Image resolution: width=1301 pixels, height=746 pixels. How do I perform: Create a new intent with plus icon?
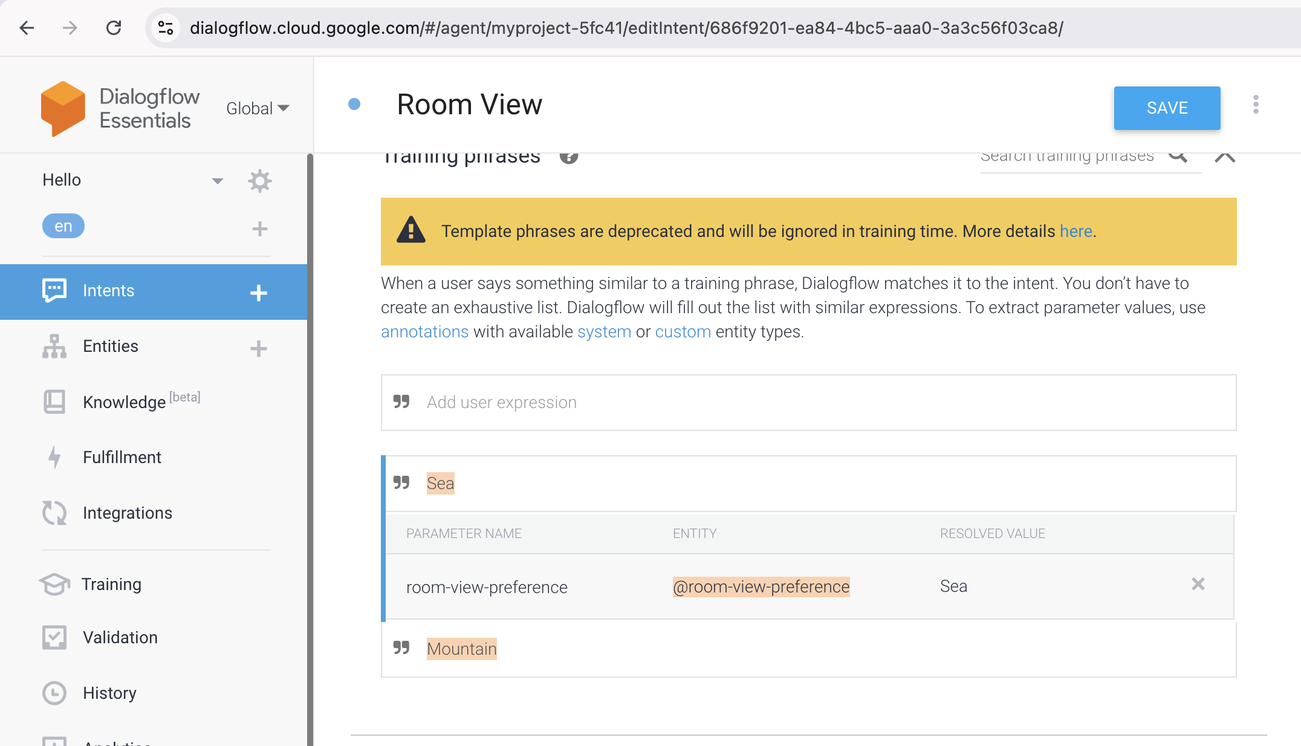(258, 293)
